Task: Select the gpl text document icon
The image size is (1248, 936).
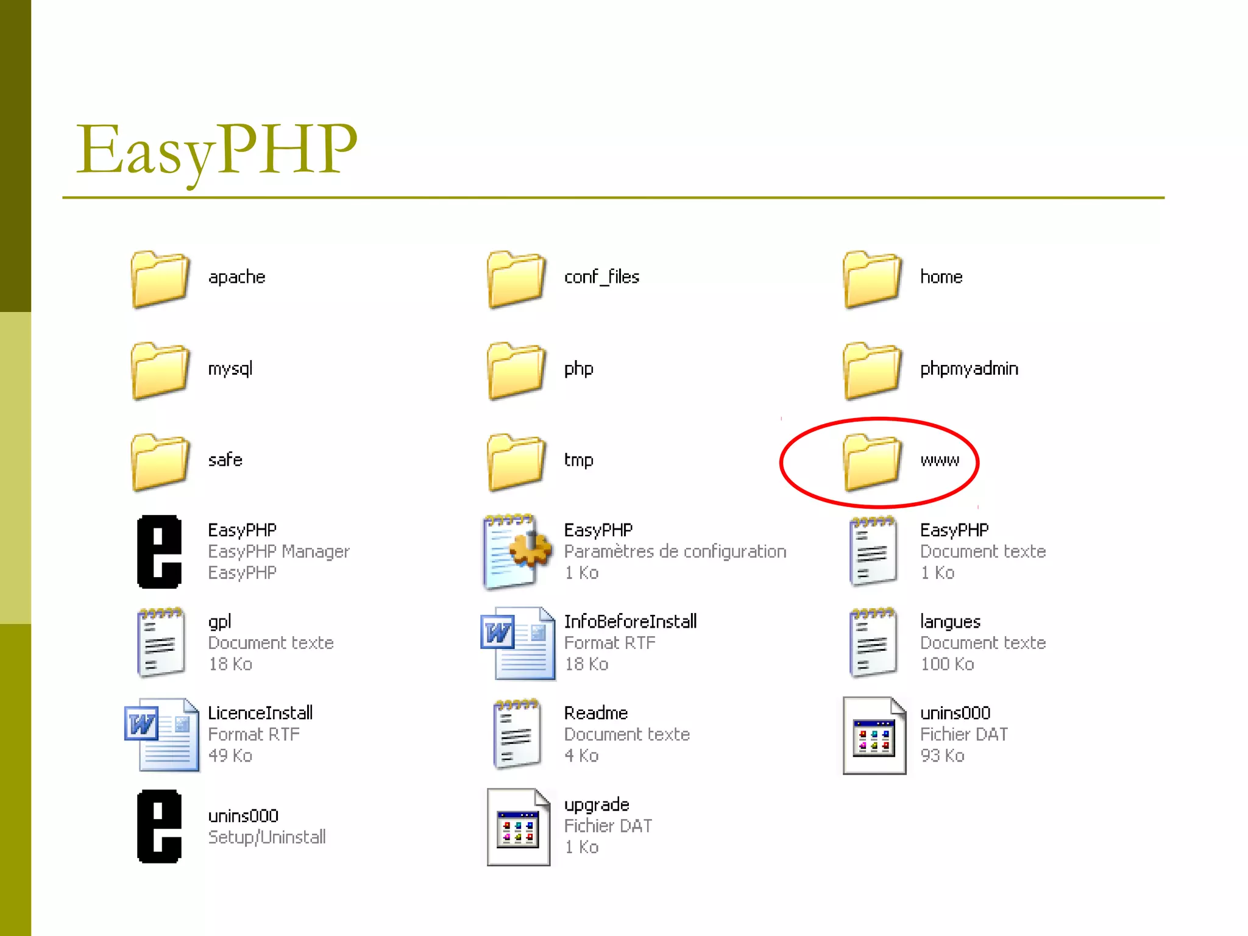Action: pos(160,642)
